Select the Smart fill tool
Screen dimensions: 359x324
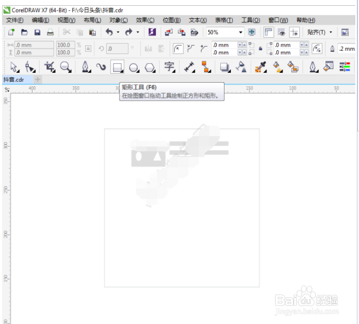point(293,67)
